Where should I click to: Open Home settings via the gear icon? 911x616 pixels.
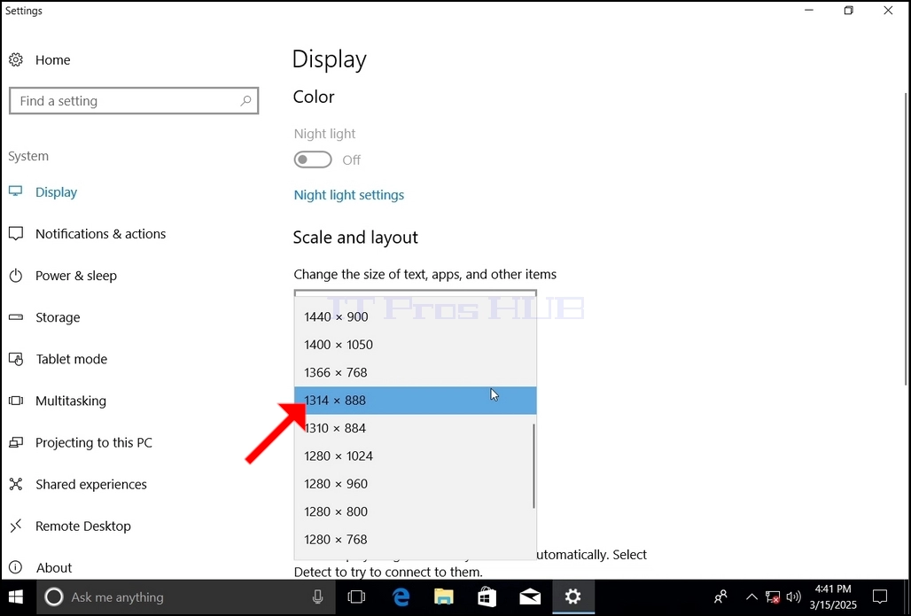point(16,60)
